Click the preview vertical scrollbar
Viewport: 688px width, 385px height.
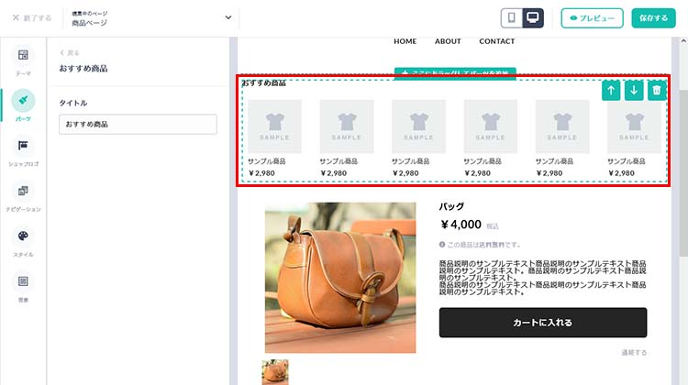[x=683, y=172]
